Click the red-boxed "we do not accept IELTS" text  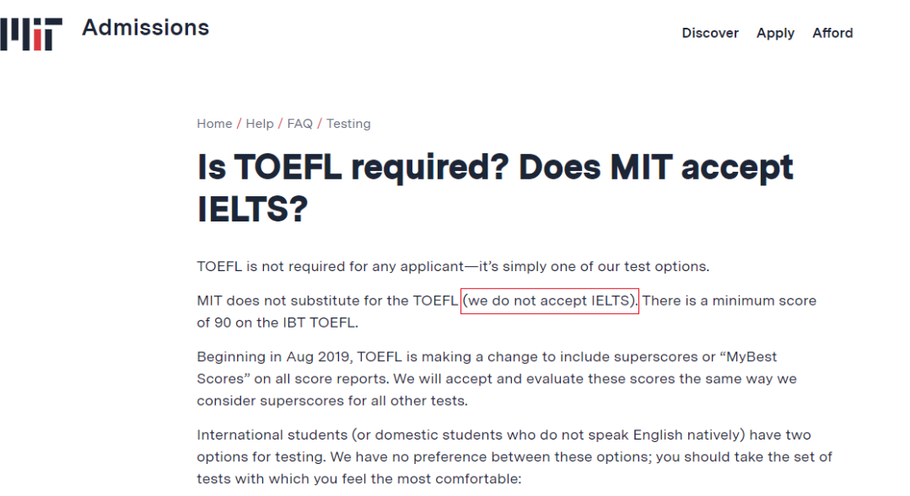[550, 301]
